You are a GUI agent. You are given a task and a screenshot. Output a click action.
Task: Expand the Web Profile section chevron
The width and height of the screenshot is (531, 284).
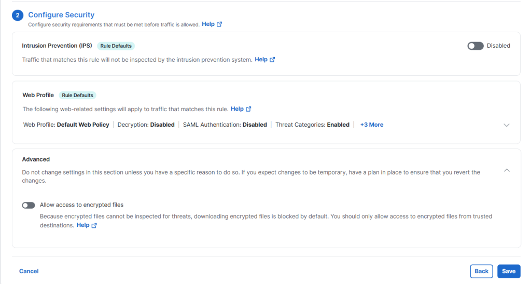pos(507,125)
